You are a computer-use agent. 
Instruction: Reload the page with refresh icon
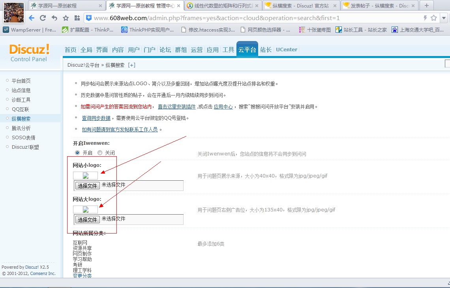coord(43,18)
